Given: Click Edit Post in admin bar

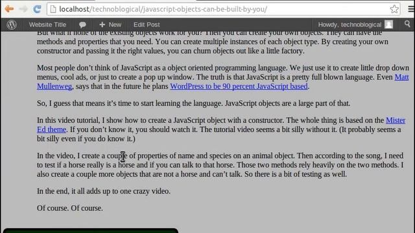Looking at the screenshot, I should coord(147,25).
